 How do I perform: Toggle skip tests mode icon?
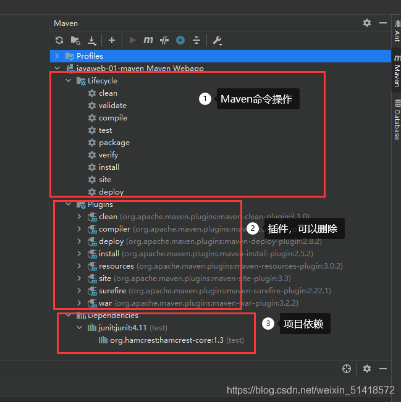[x=164, y=40]
